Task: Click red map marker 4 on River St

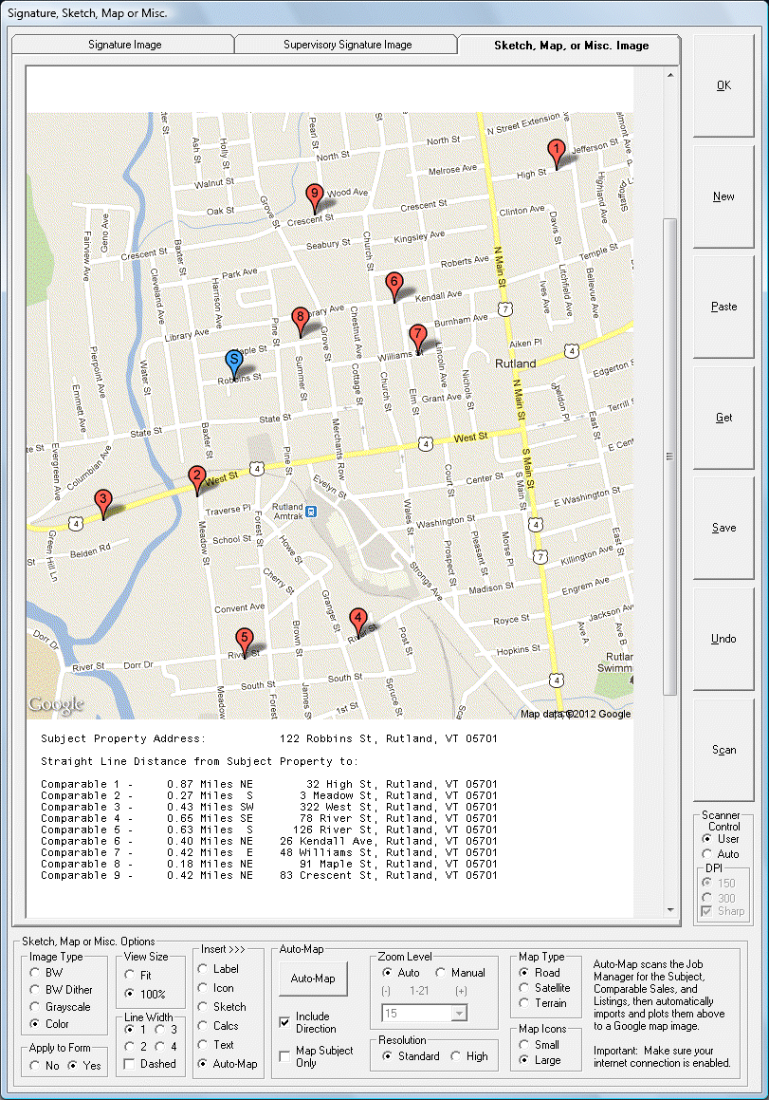Action: pyautogui.click(x=358, y=623)
